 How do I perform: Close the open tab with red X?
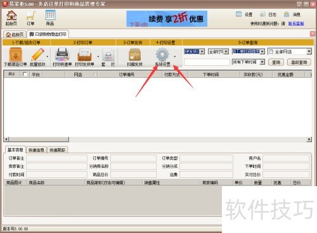coord(313,34)
